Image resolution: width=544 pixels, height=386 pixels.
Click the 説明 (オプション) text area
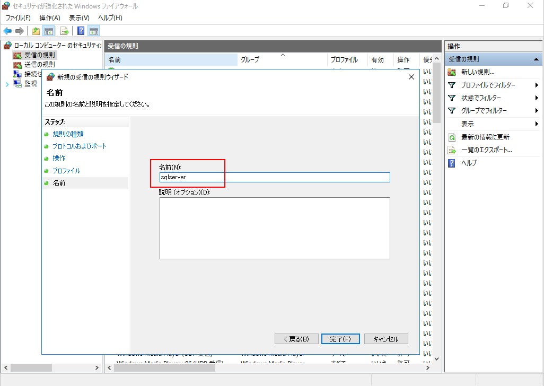coord(275,228)
